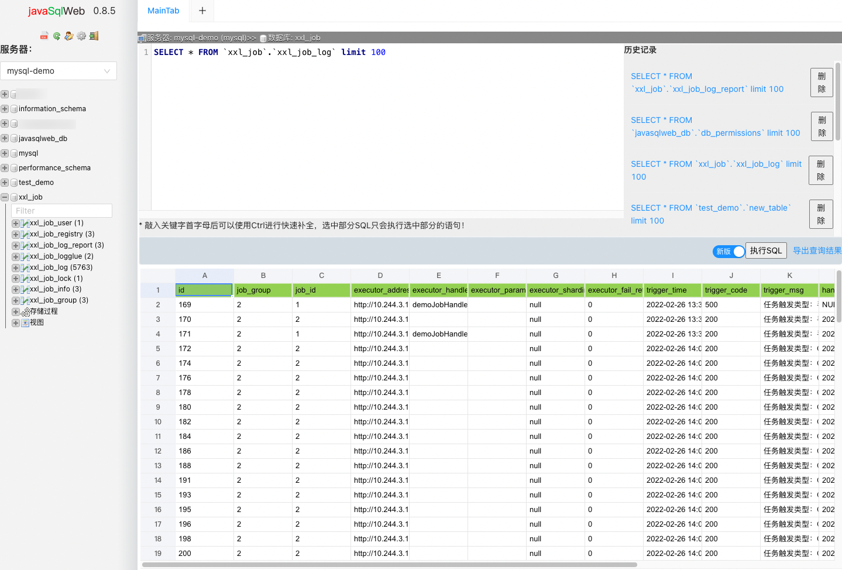Viewport: 842px width, 570px height.
Task: Click the xxl_job_user table icon
Action: pos(25,223)
